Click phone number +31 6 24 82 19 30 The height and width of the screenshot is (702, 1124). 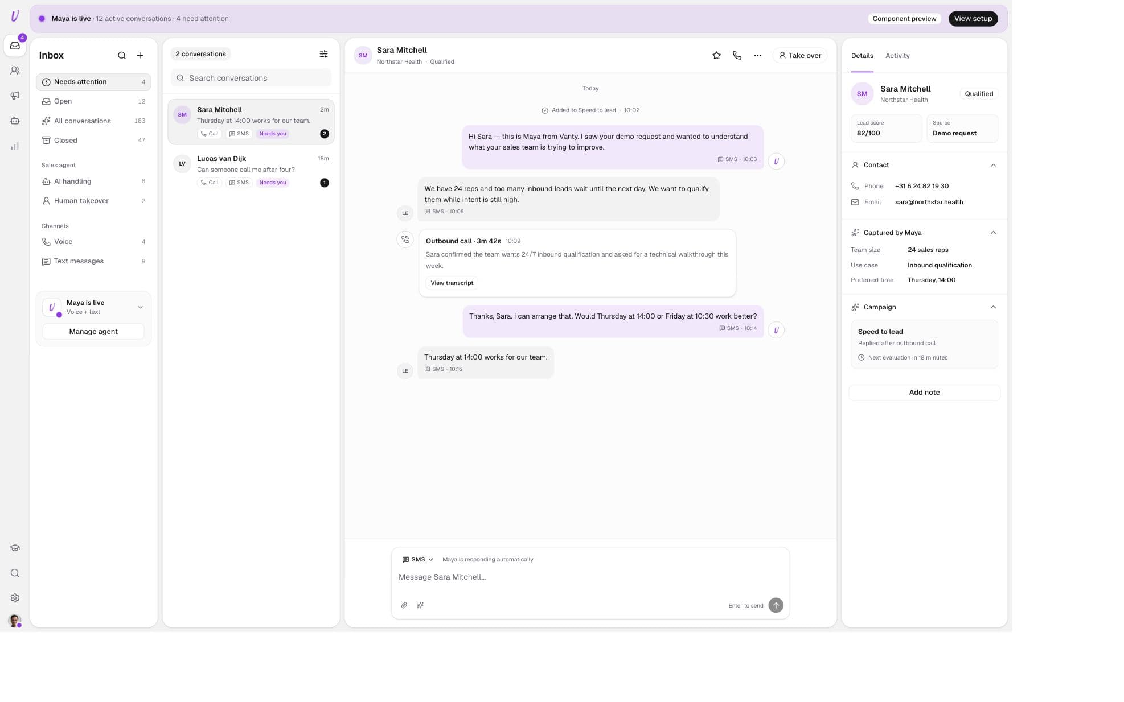point(921,186)
